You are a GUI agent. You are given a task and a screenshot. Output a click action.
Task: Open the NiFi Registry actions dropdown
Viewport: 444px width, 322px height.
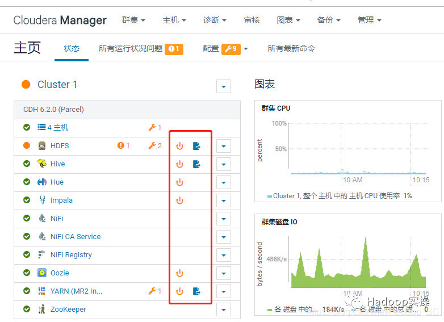coord(224,255)
